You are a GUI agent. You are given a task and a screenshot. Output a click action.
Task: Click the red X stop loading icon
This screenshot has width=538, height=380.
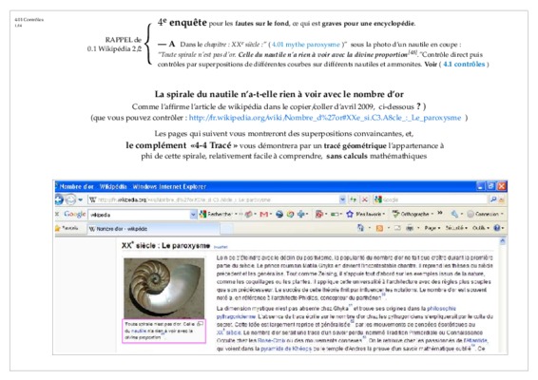tap(365, 199)
